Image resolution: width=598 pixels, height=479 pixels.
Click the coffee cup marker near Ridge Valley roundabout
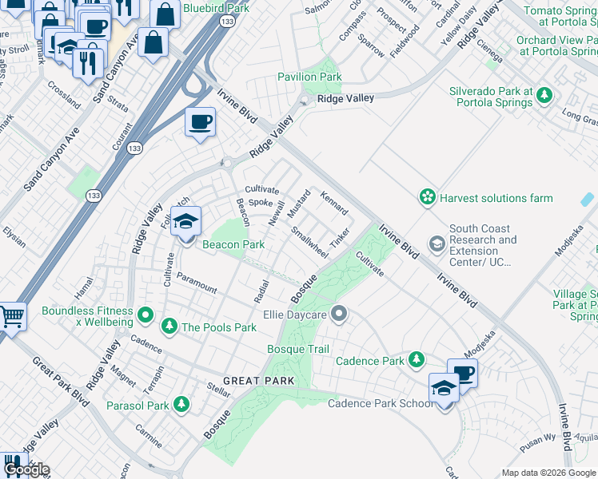pyautogui.click(x=200, y=124)
